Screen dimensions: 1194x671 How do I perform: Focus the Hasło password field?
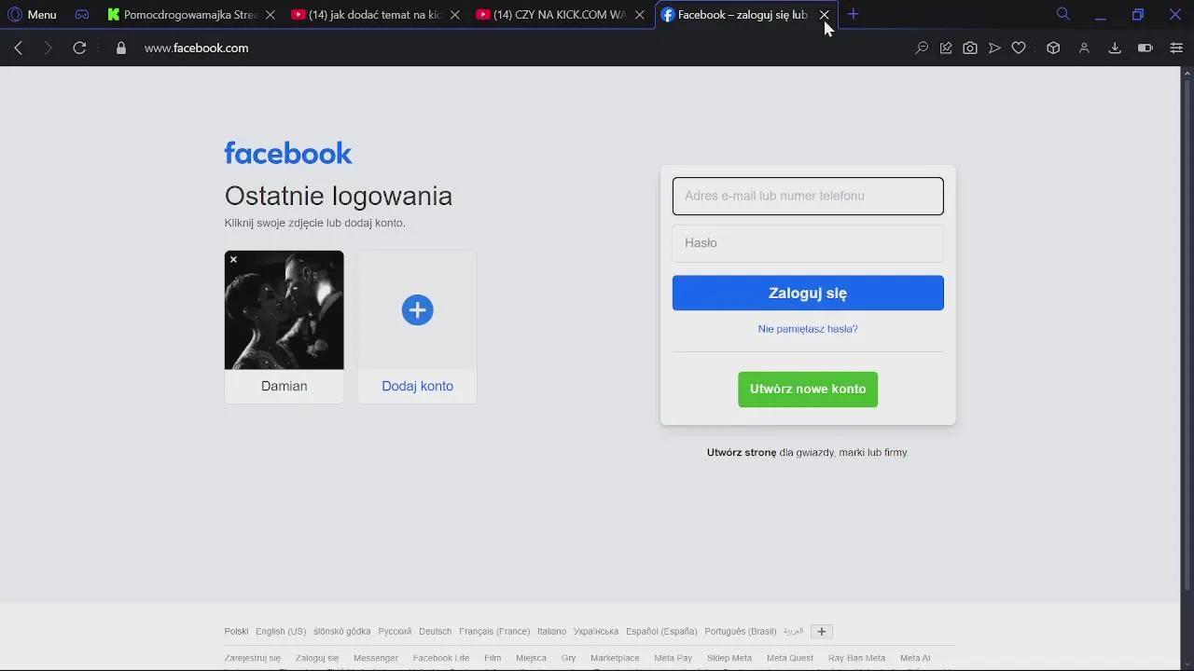(x=808, y=243)
